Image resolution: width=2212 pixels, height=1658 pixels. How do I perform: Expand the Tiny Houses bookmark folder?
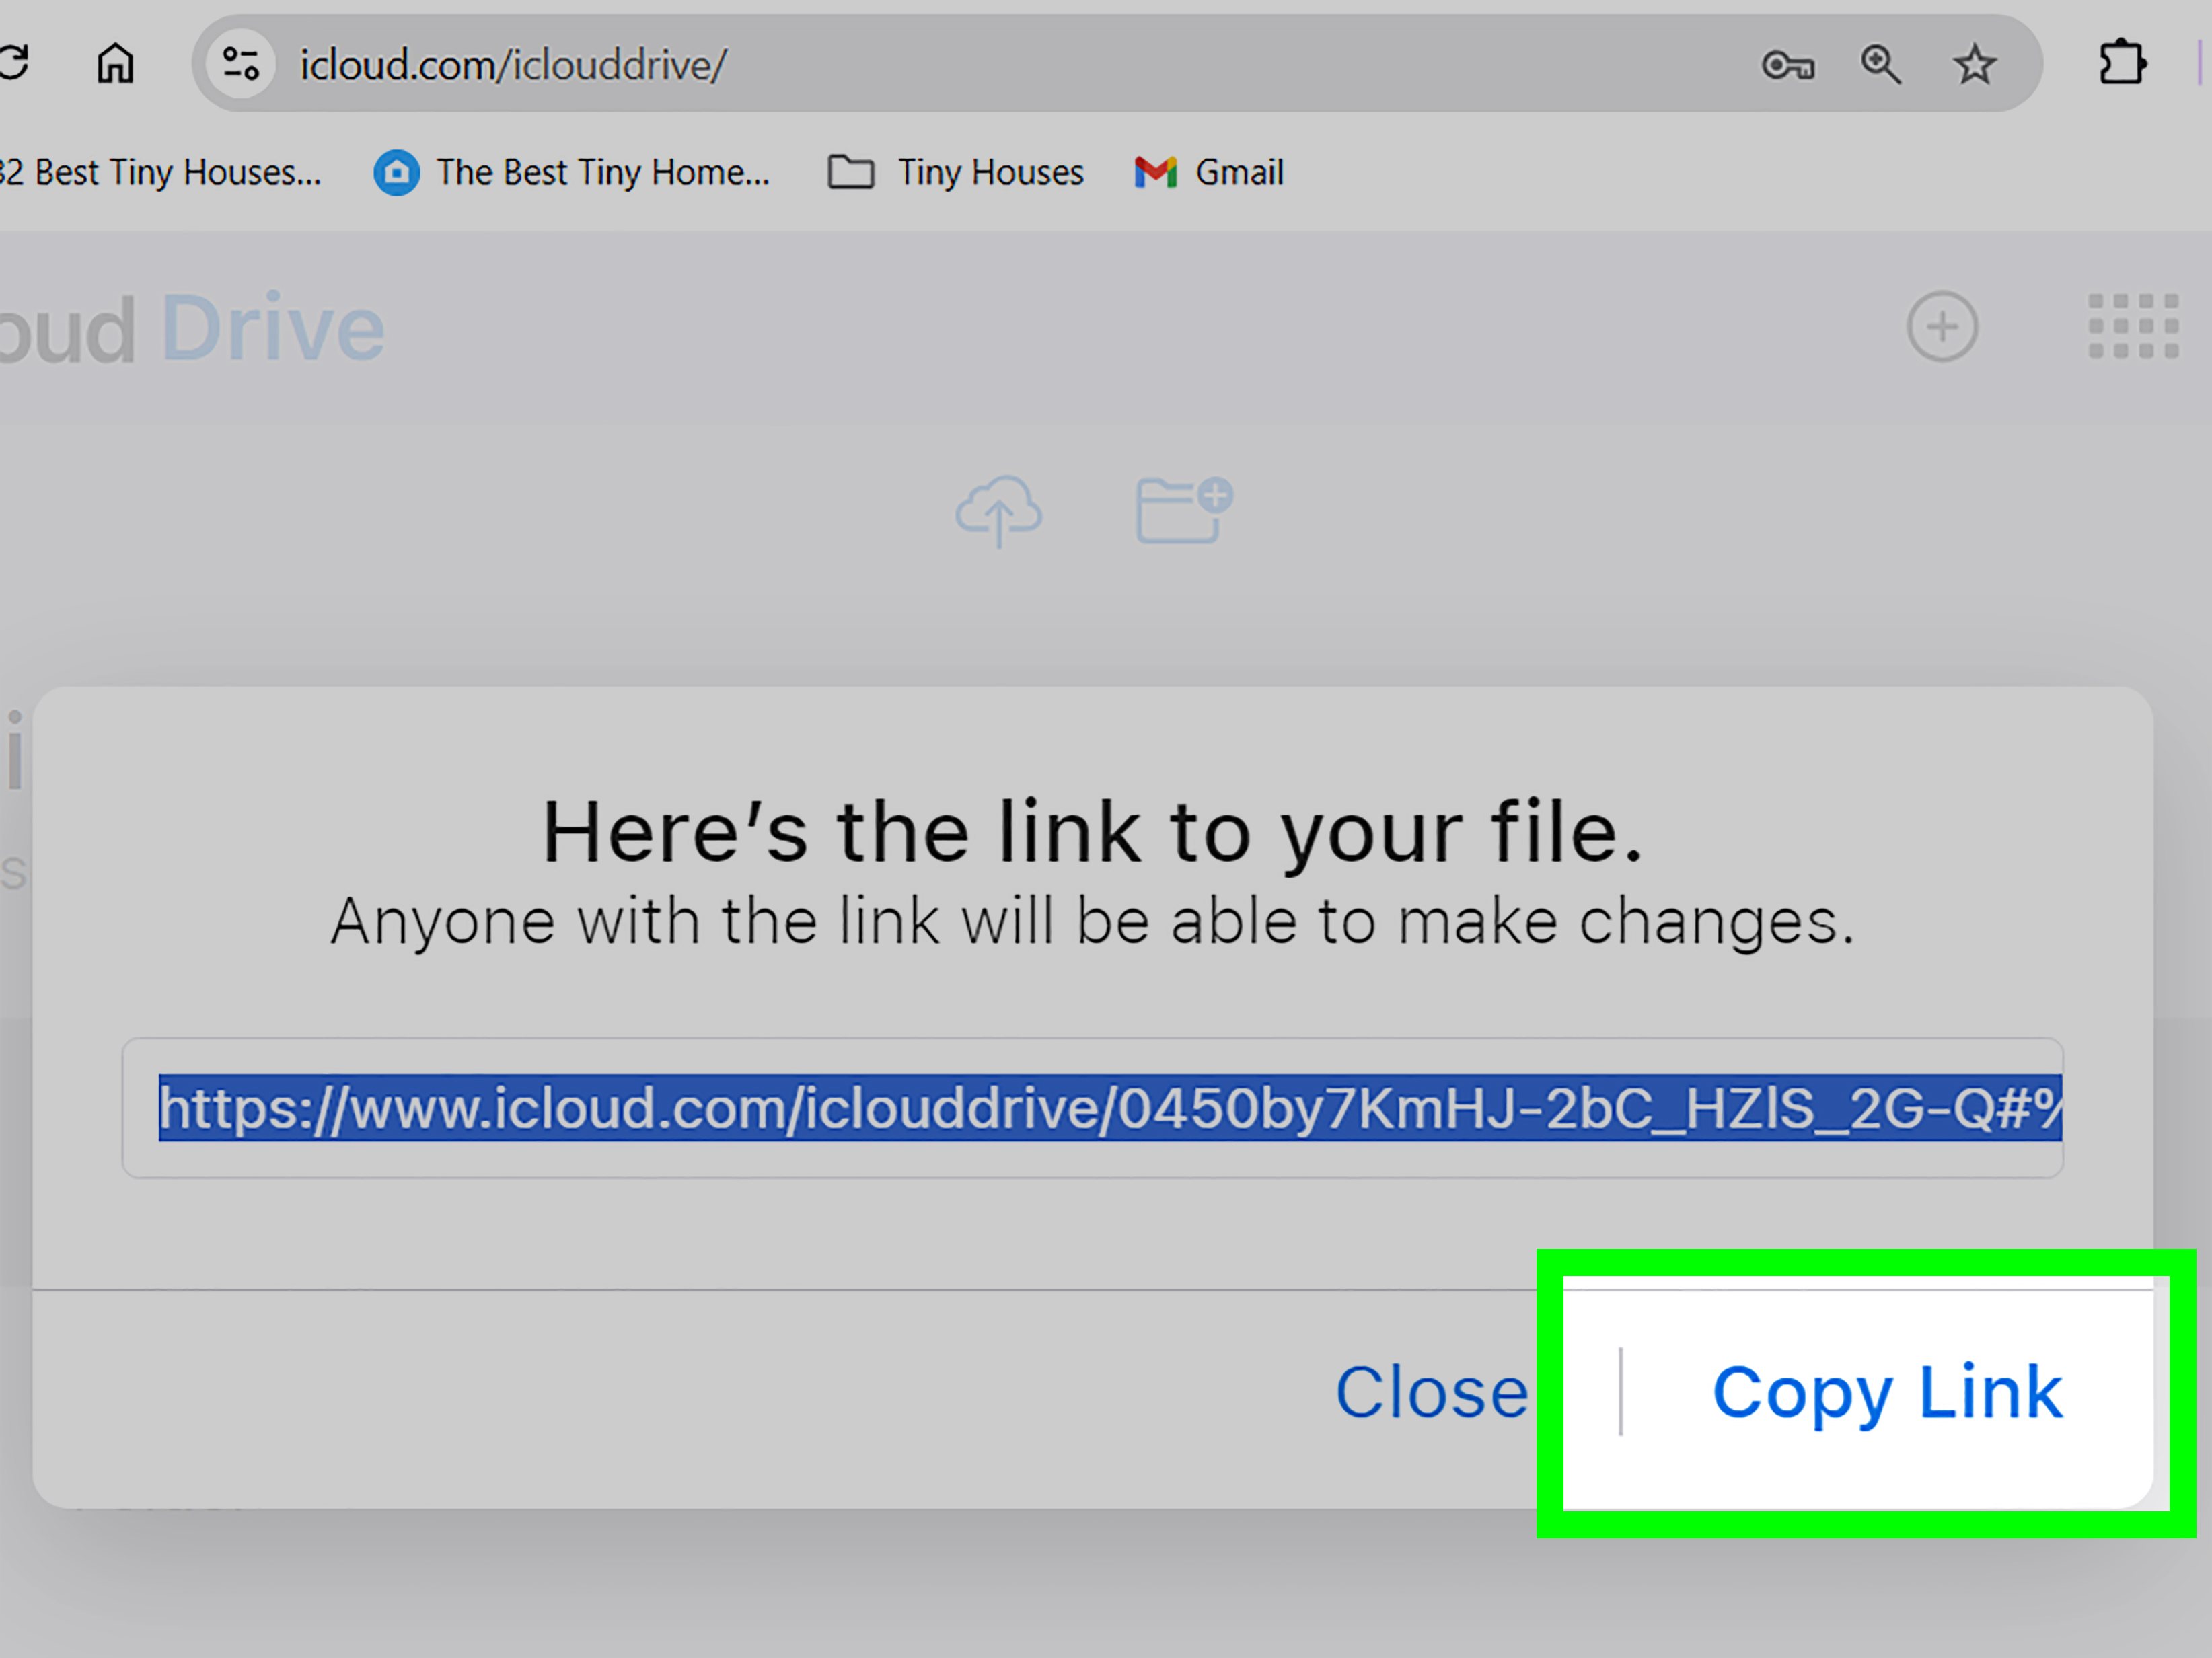tap(954, 172)
